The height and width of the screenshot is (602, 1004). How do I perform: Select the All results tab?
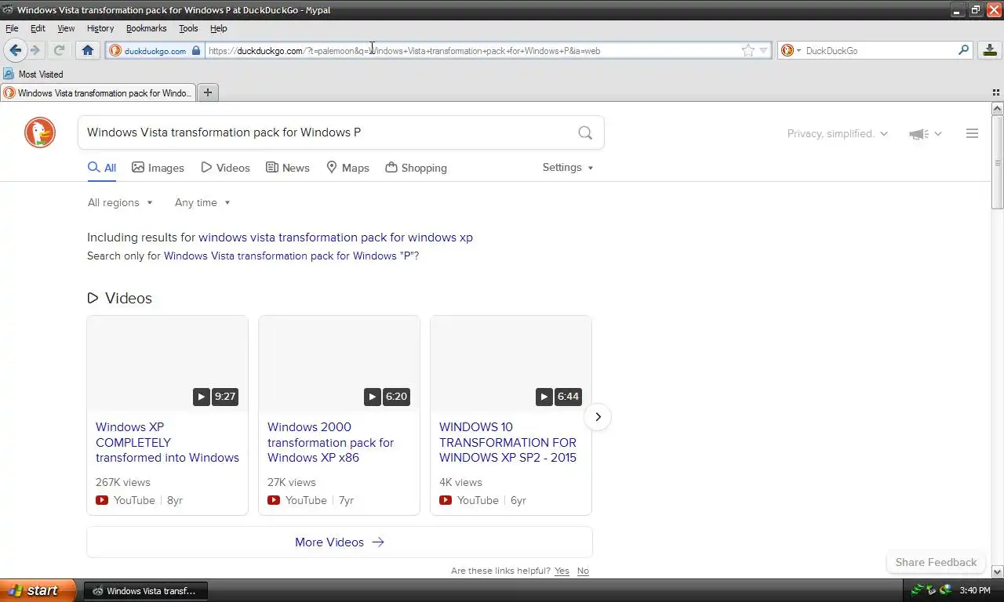point(102,168)
